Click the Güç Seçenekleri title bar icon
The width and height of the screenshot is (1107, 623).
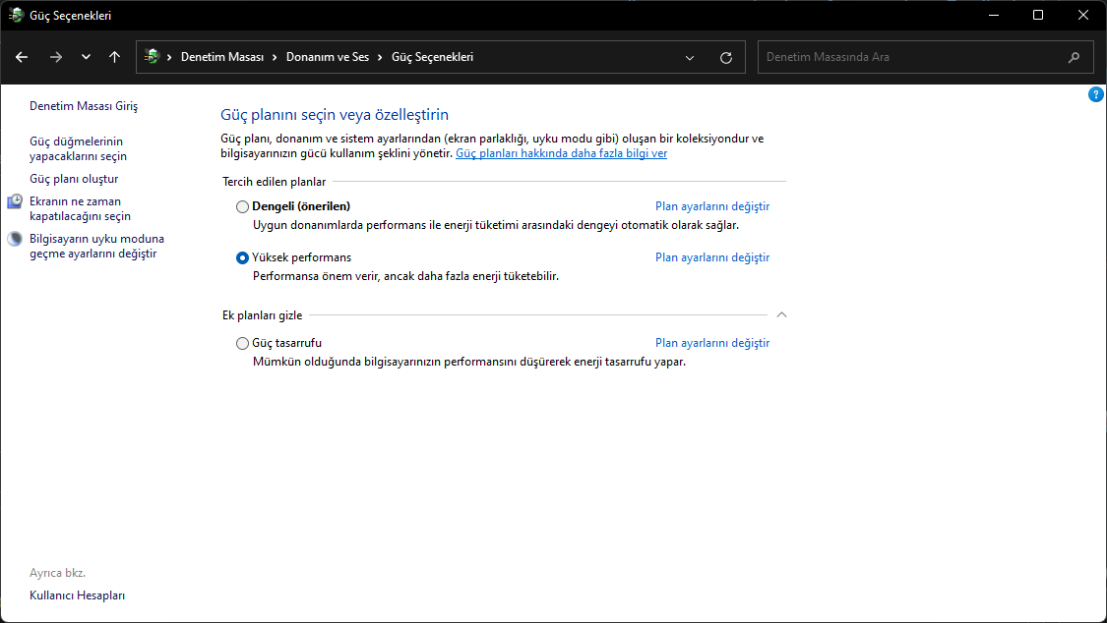16,15
